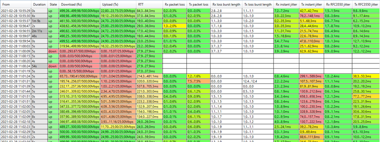
Task: Click Tx packet loss cell 7,5...7,5%
Action: pos(199,82)
